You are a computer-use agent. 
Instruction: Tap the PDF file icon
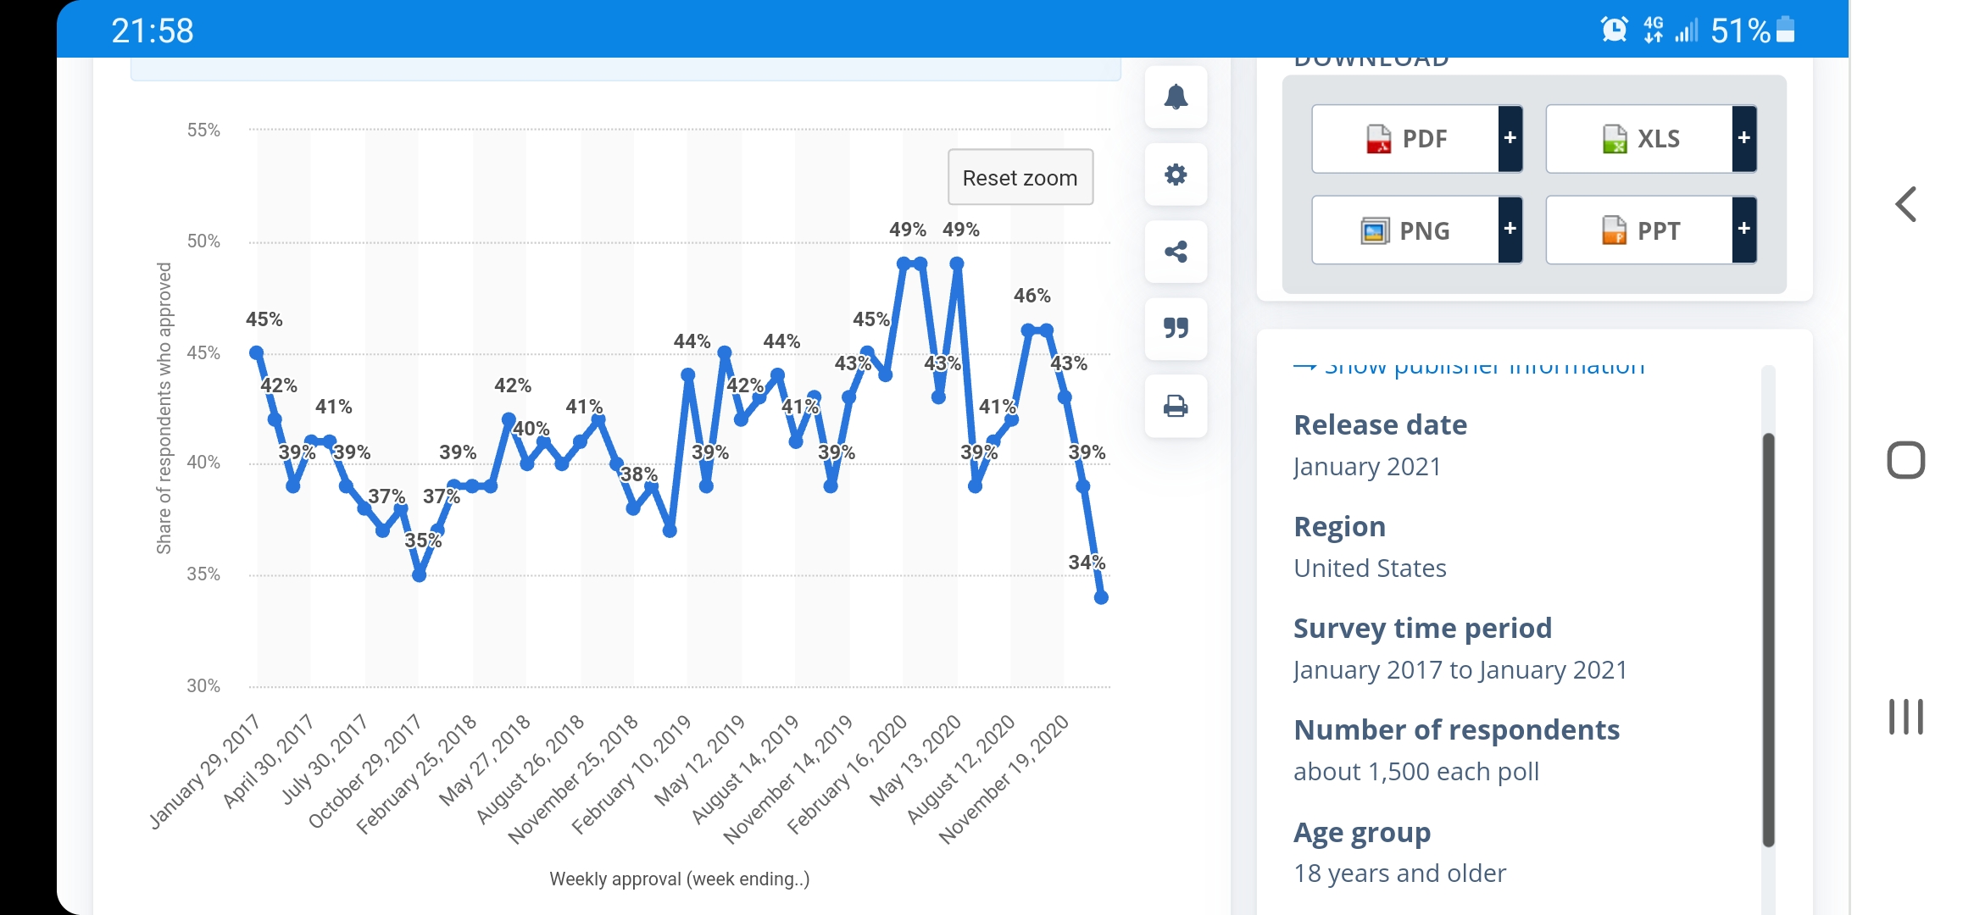click(x=1378, y=139)
